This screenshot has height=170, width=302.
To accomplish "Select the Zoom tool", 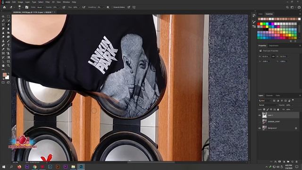I will click(8, 66).
